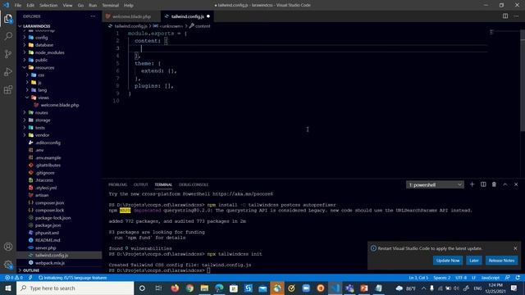The height and width of the screenshot is (295, 525).
Task: Open the Manage gear icon
Action: click(x=8, y=265)
